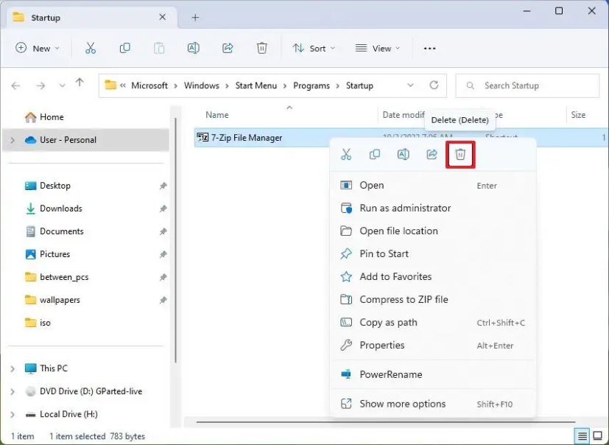Click the Delete trash icon in context menu
This screenshot has height=445, width=609.
[460, 154]
